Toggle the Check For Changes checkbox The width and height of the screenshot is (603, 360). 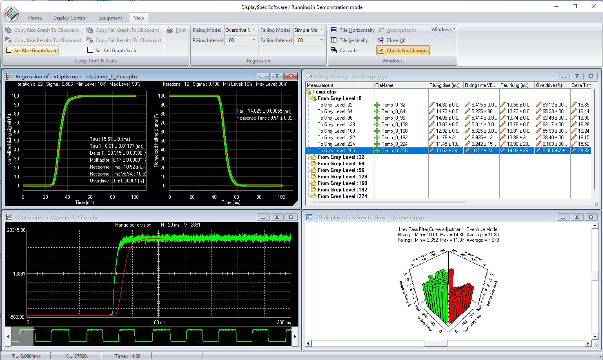(381, 51)
